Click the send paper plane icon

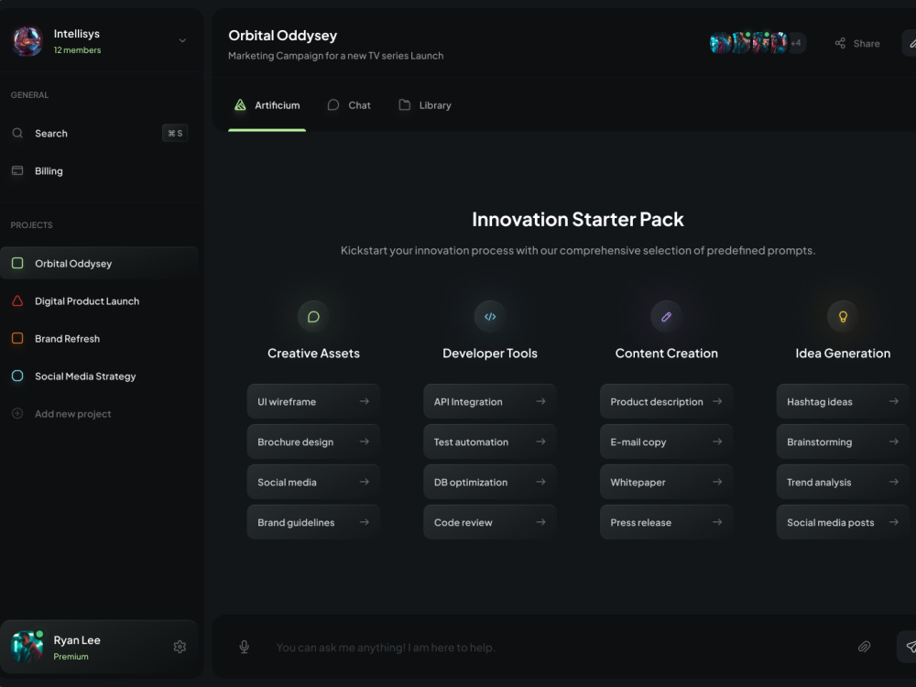click(x=909, y=646)
